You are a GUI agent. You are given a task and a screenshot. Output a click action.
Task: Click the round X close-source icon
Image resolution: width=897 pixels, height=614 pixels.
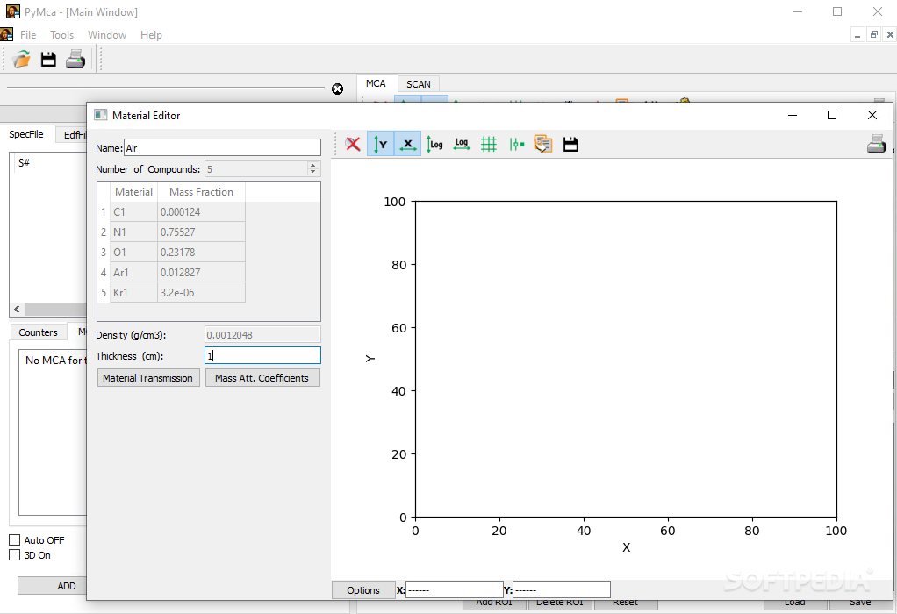(338, 89)
